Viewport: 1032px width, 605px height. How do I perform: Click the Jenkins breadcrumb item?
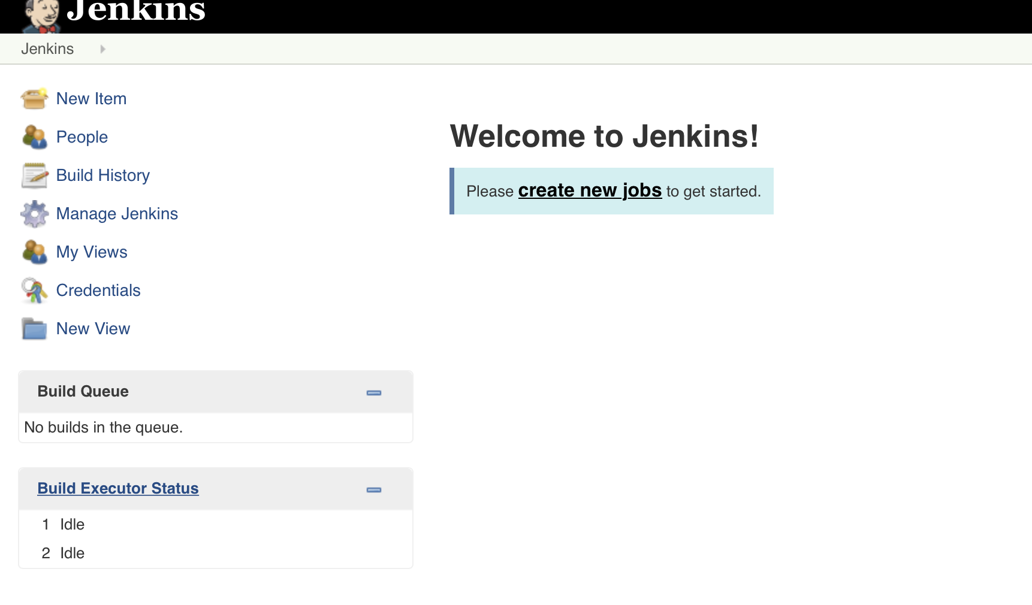47,49
